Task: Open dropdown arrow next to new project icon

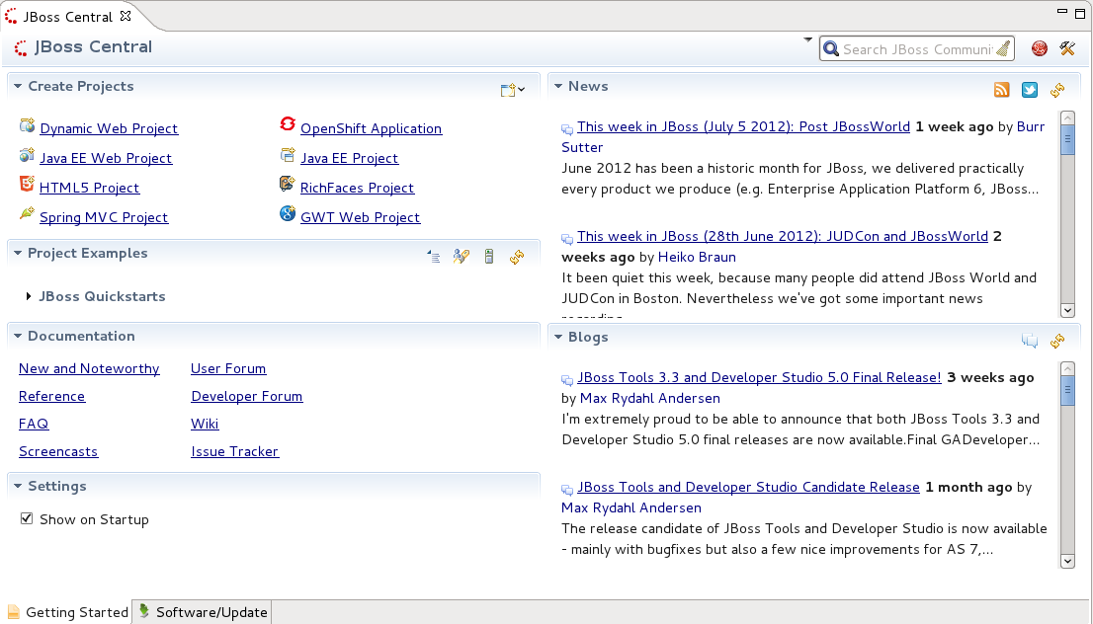Action: pyautogui.click(x=522, y=90)
